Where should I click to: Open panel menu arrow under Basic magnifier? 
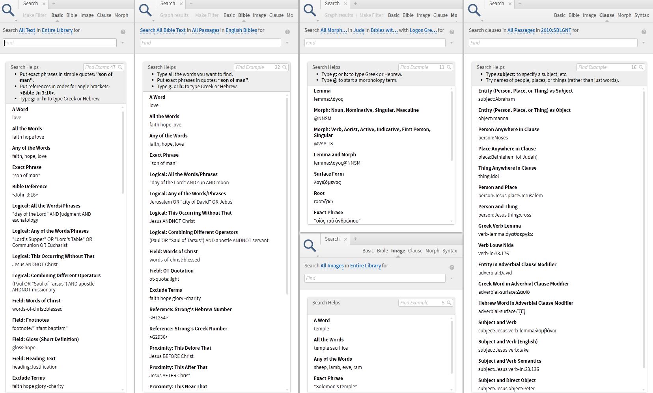tap(16, 20)
